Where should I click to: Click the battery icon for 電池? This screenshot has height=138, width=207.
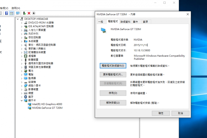[26, 71]
